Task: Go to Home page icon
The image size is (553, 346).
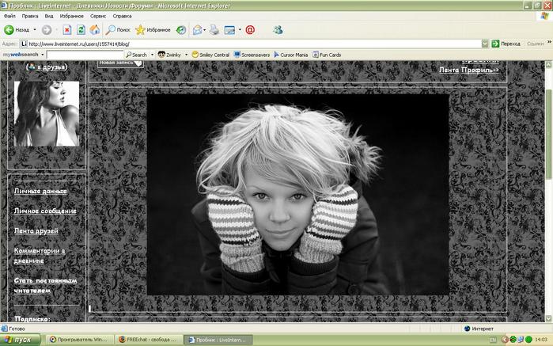Action: [94, 30]
